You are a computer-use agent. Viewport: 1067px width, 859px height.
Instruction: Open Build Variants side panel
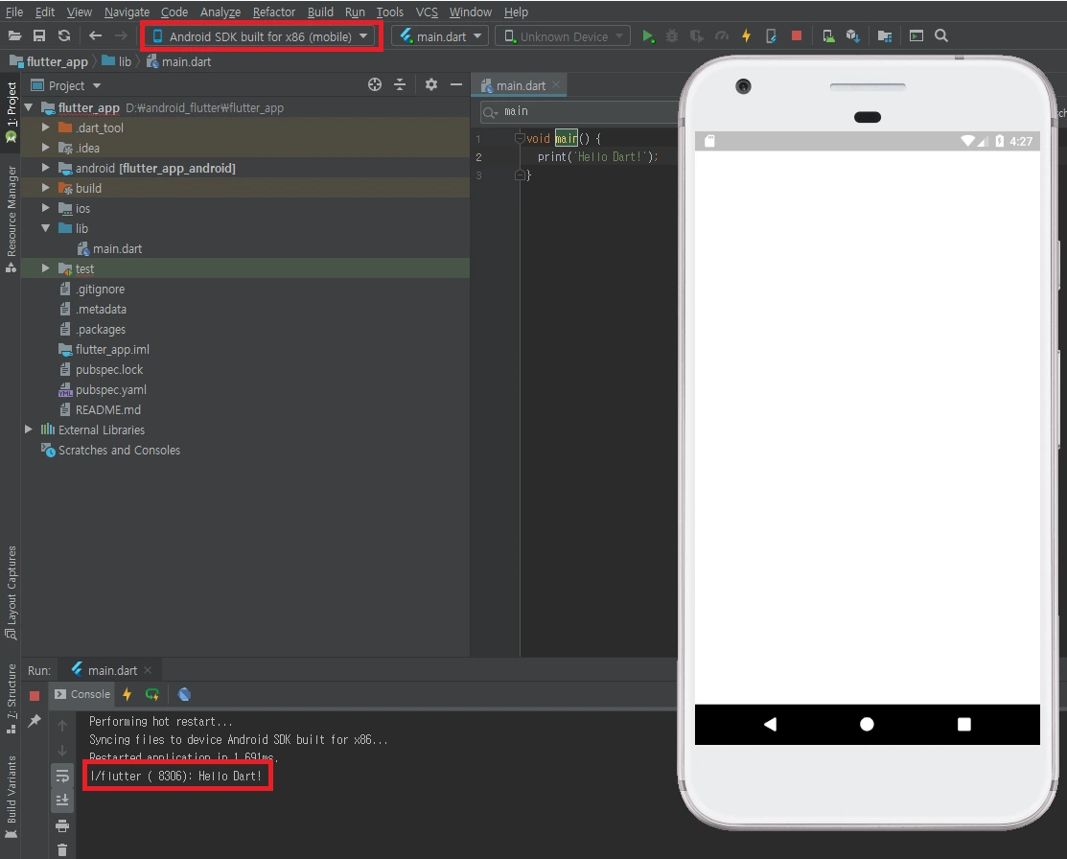click(11, 797)
